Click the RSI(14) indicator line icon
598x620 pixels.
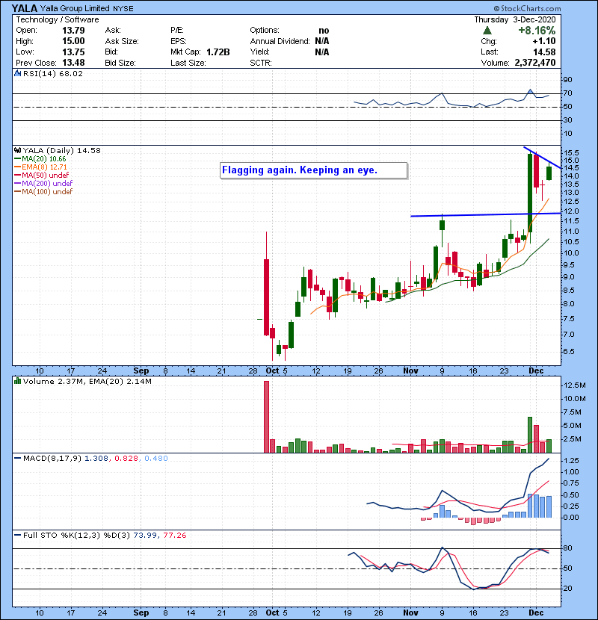[x=17, y=73]
